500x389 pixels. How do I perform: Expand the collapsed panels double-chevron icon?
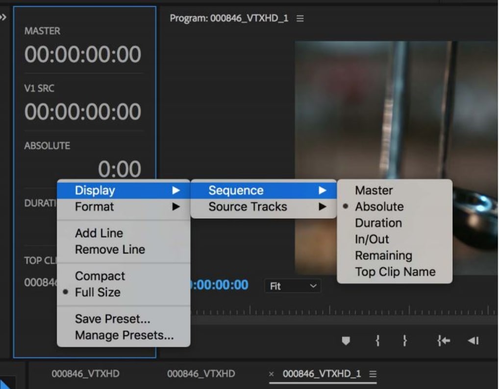pyautogui.click(x=3, y=17)
